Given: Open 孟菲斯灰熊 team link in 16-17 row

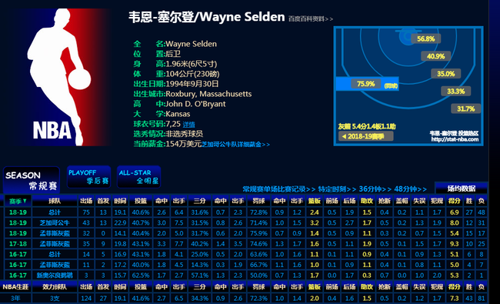Looking at the screenshot, I should click(x=55, y=265).
